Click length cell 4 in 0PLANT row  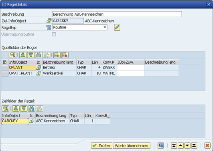(x=97, y=68)
